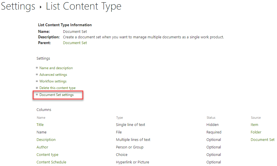Open the Content Schedule column settings
Viewport: 277px width, 166px height.
point(51,162)
